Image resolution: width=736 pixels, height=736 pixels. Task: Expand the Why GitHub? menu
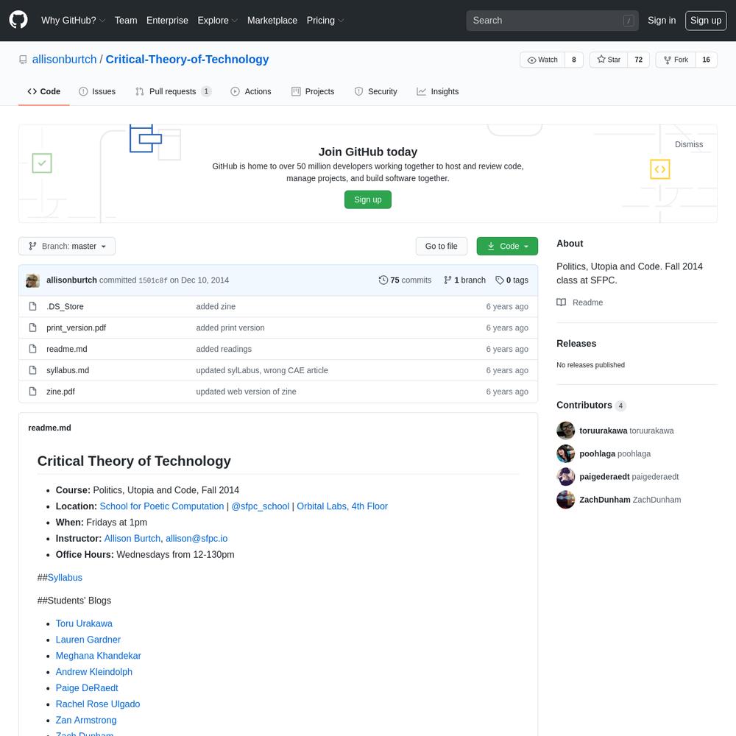tap(73, 20)
